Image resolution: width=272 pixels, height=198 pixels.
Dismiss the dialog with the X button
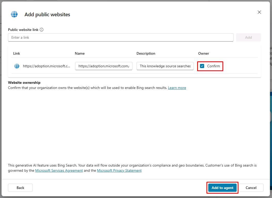pos(259,12)
